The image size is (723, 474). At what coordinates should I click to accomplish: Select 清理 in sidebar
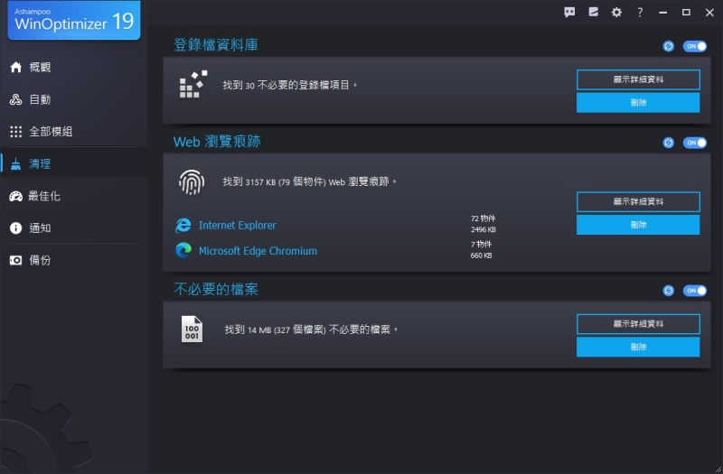point(74,163)
